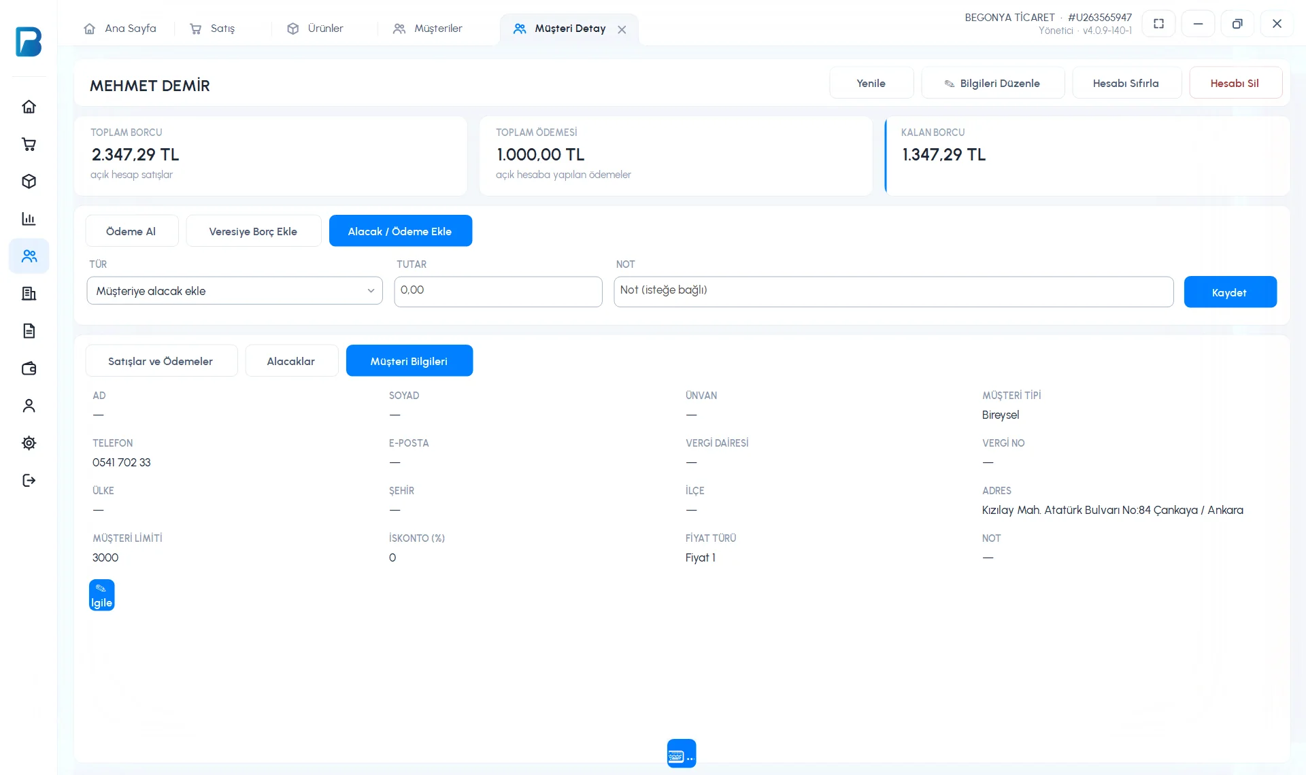Switch to Ana Sayfa tab
The height and width of the screenshot is (775, 1306).
point(120,29)
